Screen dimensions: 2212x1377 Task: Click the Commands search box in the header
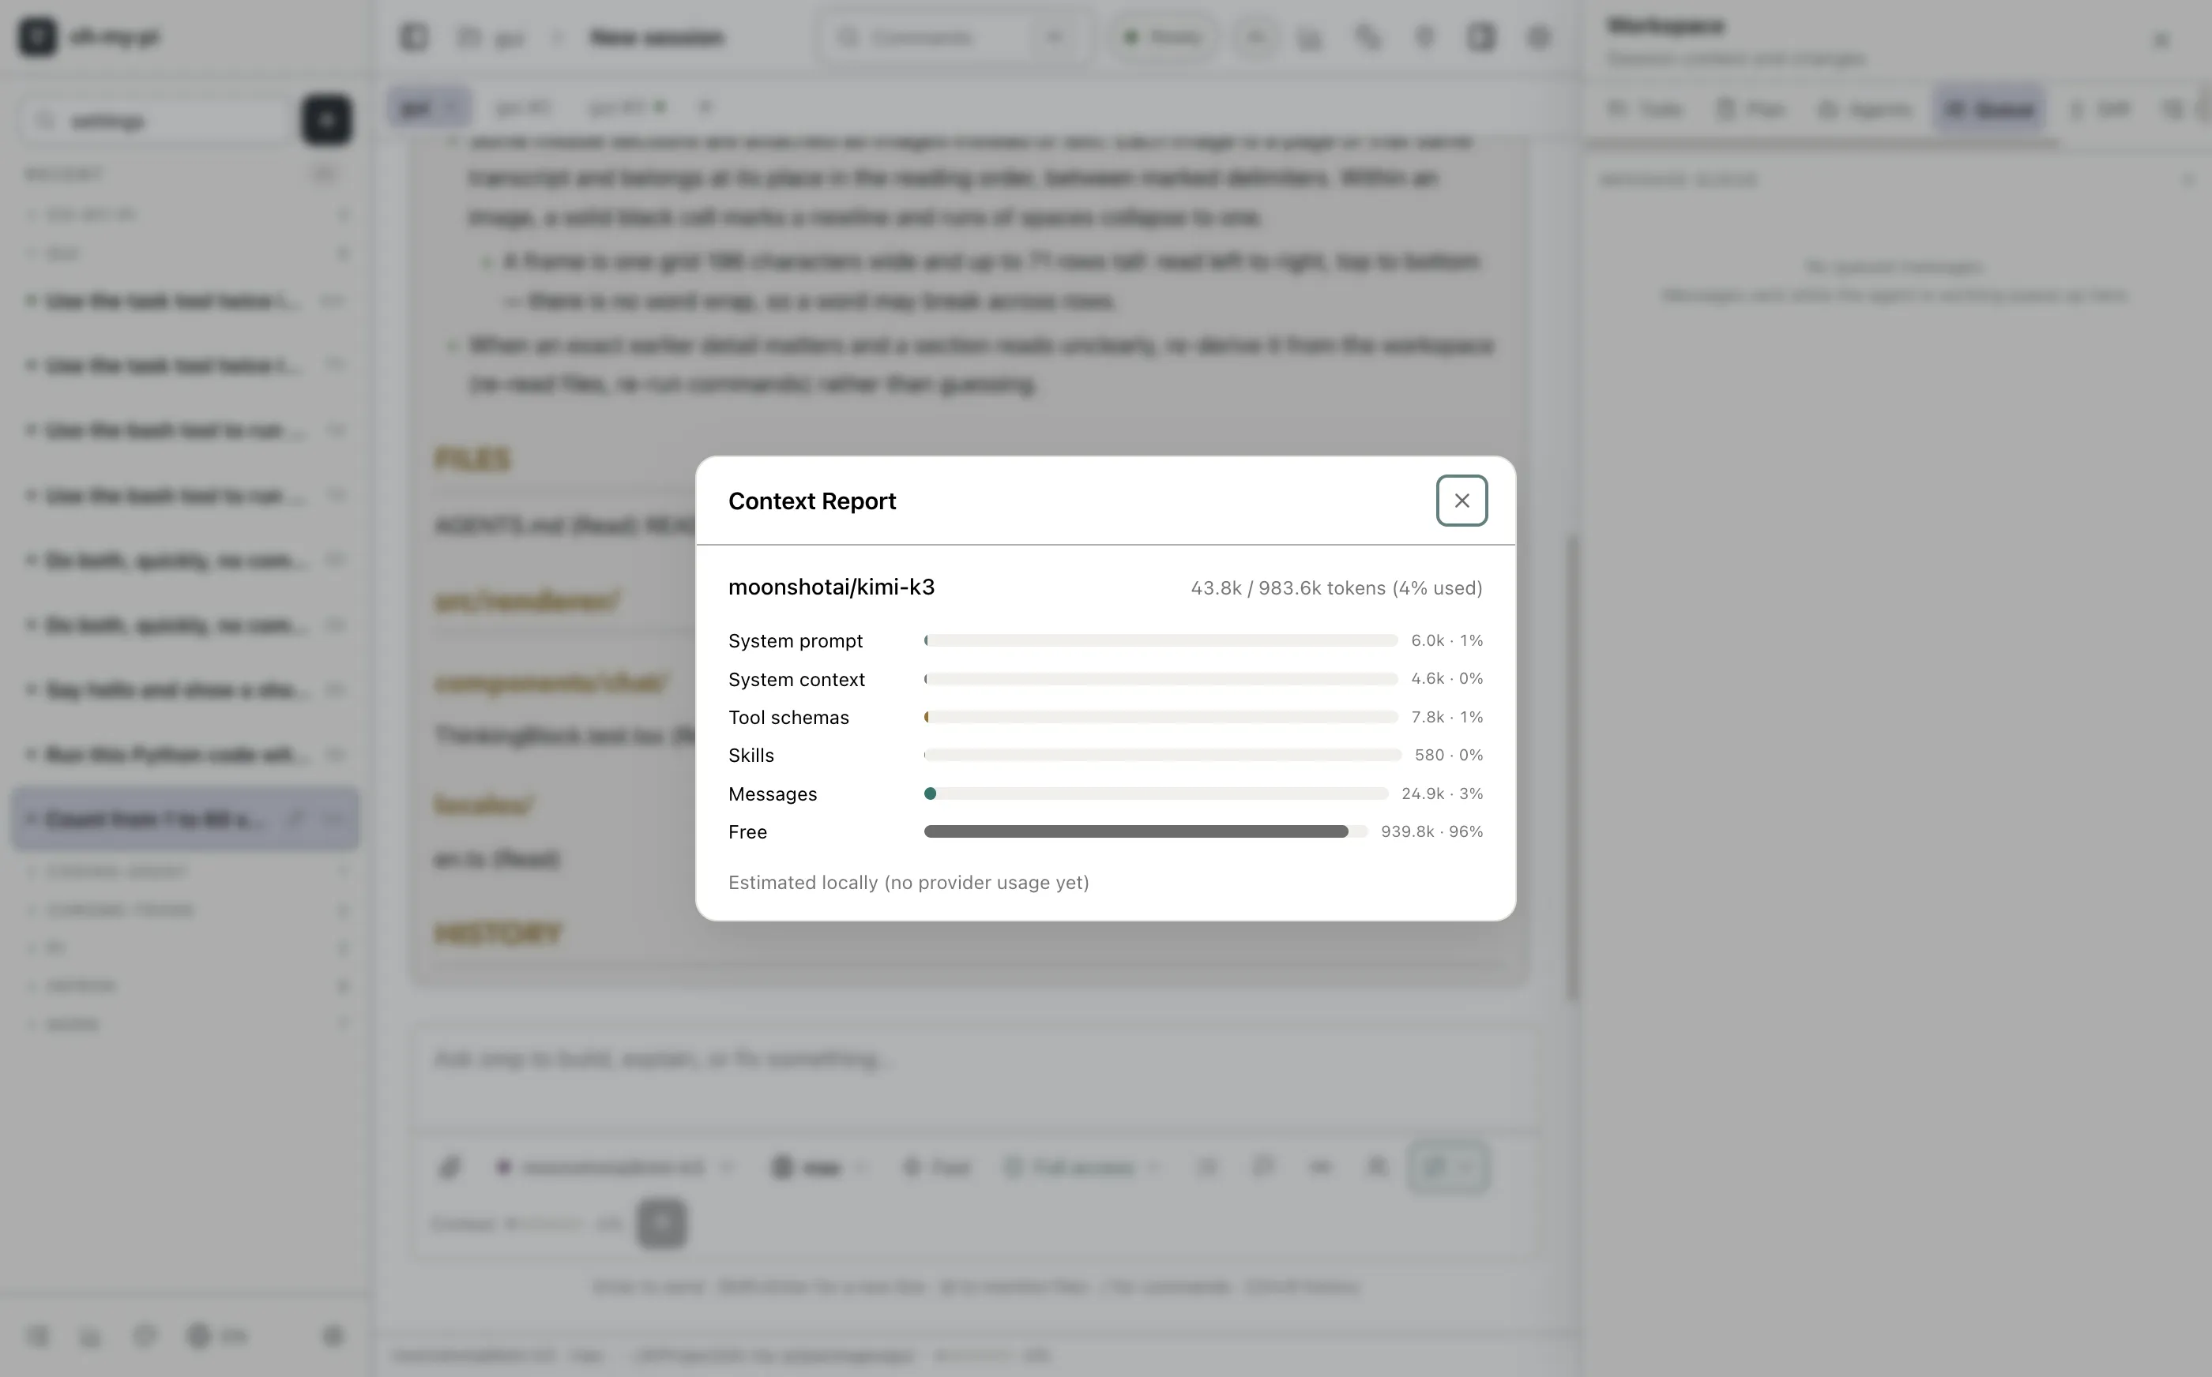[x=954, y=37]
